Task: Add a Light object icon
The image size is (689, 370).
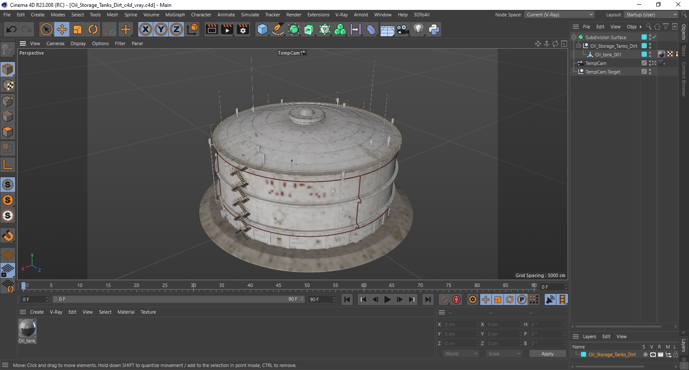Action: (418, 29)
